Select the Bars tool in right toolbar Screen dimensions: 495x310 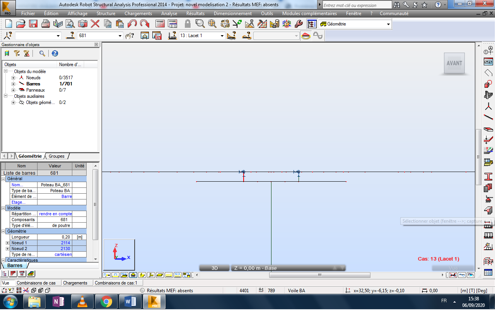click(x=488, y=118)
